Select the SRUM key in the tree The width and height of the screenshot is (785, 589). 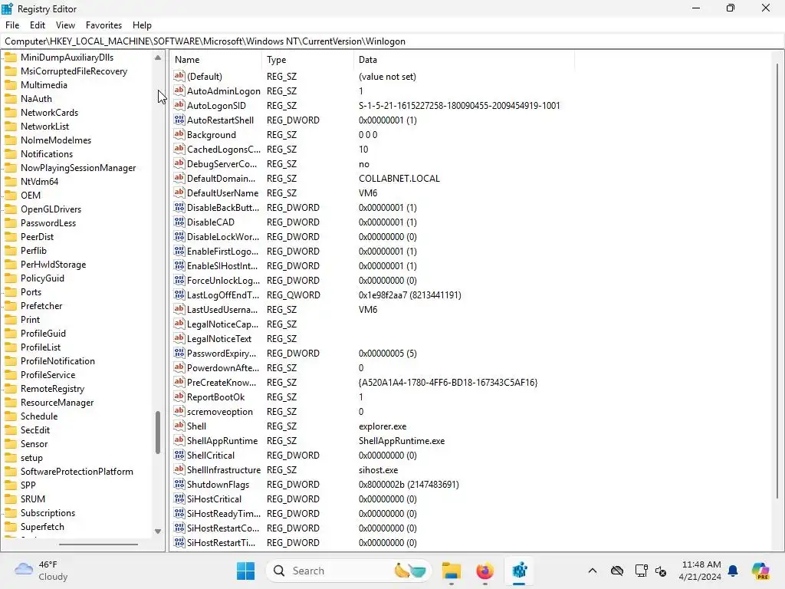[x=33, y=499]
